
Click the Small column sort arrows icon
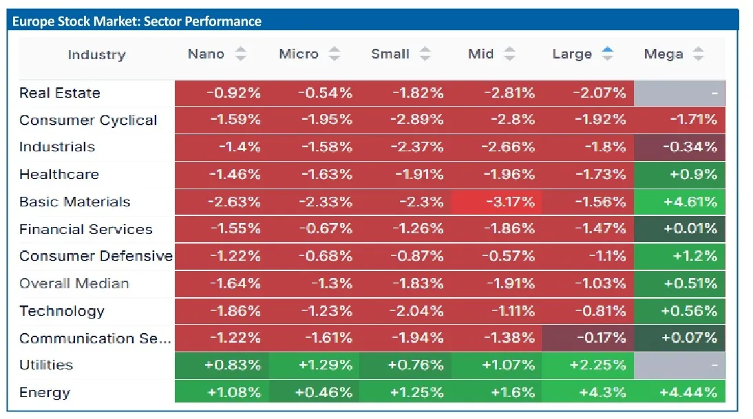pos(425,54)
